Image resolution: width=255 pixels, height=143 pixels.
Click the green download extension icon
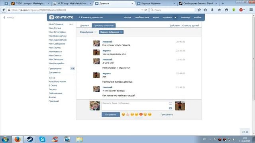(x=234, y=10)
